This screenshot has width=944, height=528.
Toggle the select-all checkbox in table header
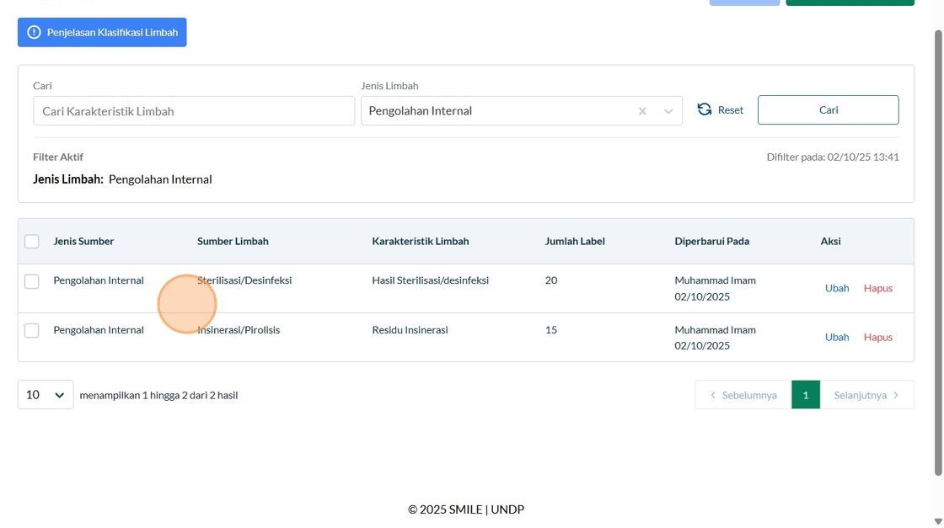[x=32, y=242]
